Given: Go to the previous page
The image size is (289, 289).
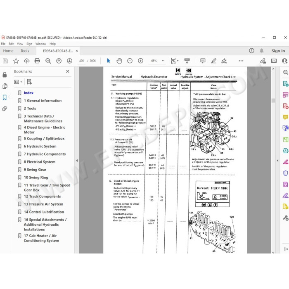Looking at the screenshot, I should (59, 61).
